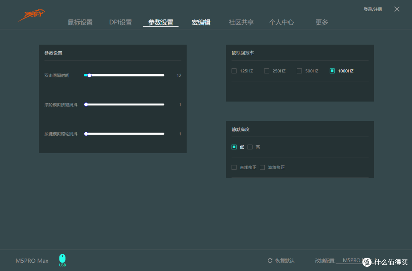The width and height of the screenshot is (412, 271).
Task: Open the 鼠标设置 tab
Action: coord(80,22)
